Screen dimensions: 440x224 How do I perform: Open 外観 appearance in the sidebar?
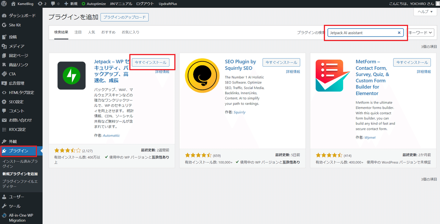coord(21,141)
